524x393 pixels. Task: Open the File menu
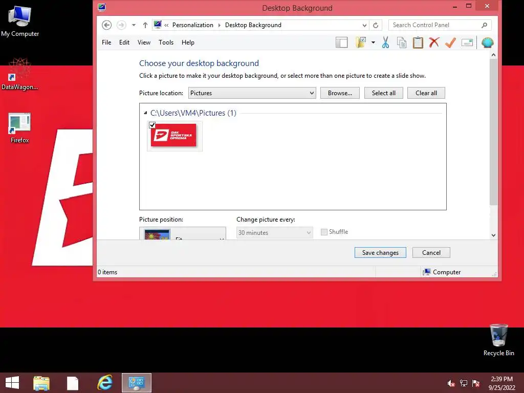pos(106,42)
